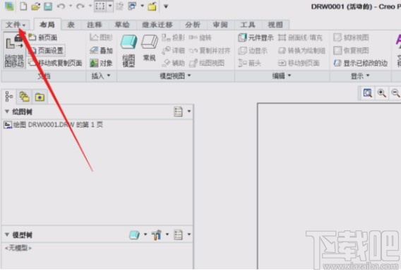The width and height of the screenshot is (401, 270).
Task: Click 新页面 to add a sheet
Action: click(x=42, y=37)
